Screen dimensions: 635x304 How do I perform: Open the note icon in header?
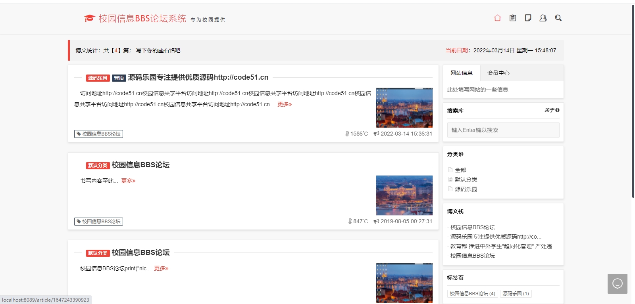(528, 18)
